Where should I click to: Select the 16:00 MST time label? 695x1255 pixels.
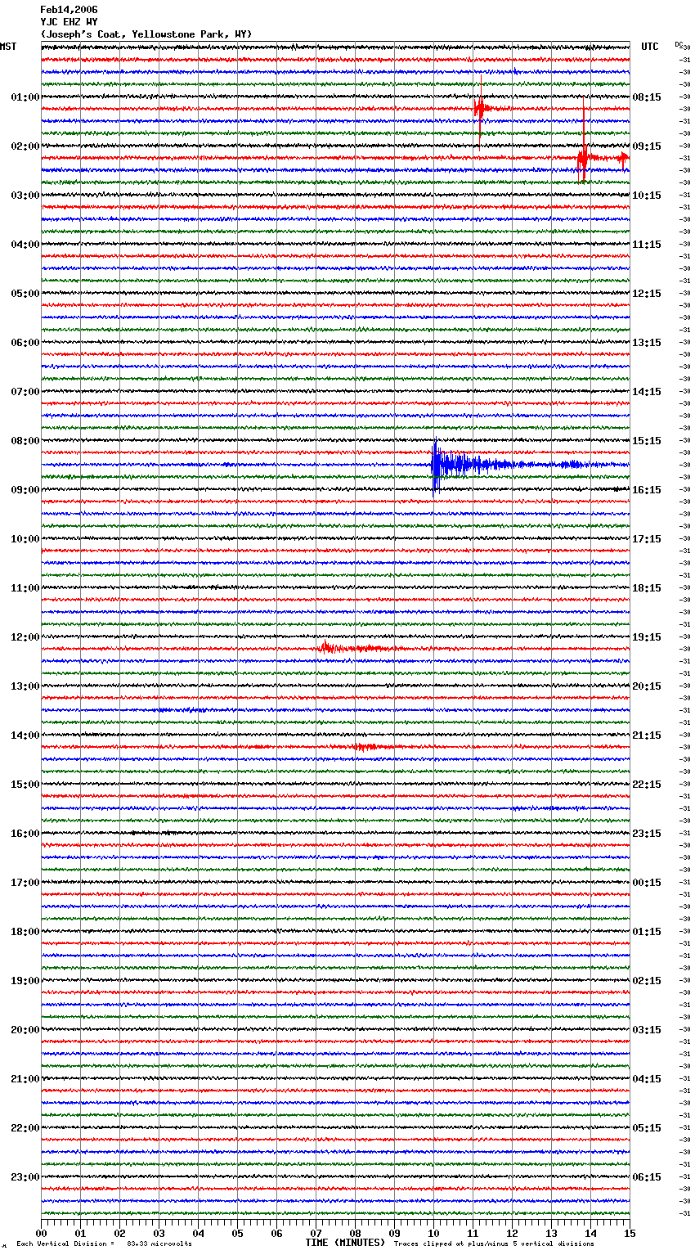(x=25, y=834)
